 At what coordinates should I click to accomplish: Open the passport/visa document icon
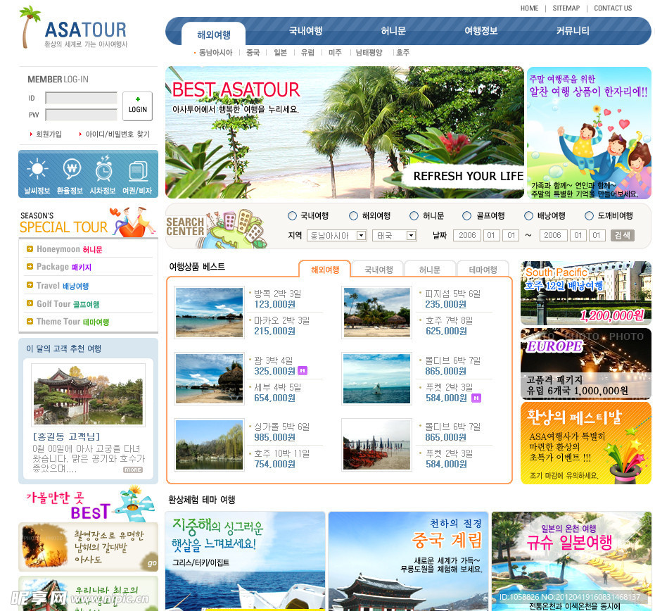[138, 170]
